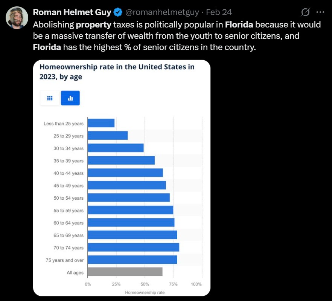Click the bold word 'property' in tweet
Image resolution: width=332 pixels, height=301 pixels.
(x=93, y=25)
